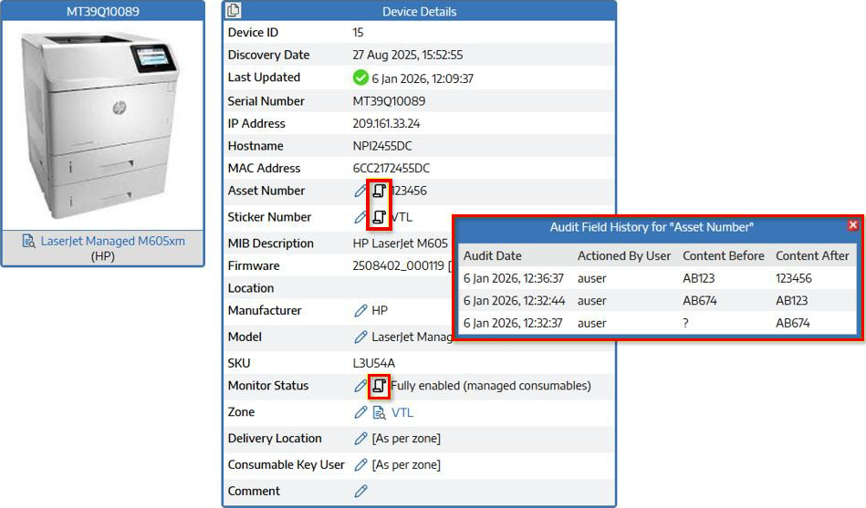Click the Audit Field History popup title
Screen dimensions: 866x508
point(652,227)
